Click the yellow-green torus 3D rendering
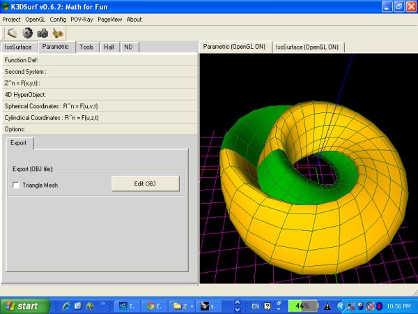Screen dimensions: 418x314 (315, 187)
